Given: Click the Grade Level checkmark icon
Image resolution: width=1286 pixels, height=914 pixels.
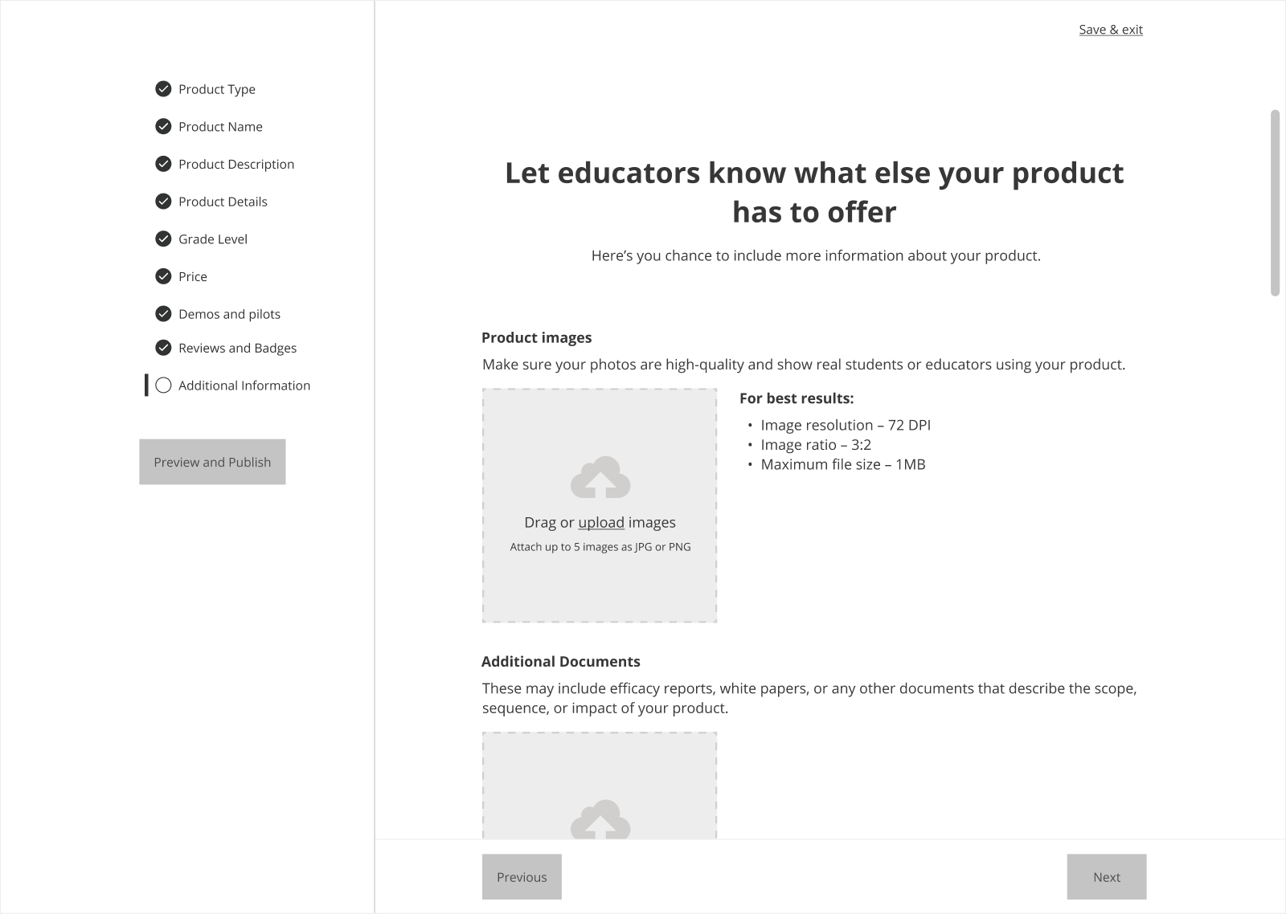Looking at the screenshot, I should pyautogui.click(x=163, y=239).
